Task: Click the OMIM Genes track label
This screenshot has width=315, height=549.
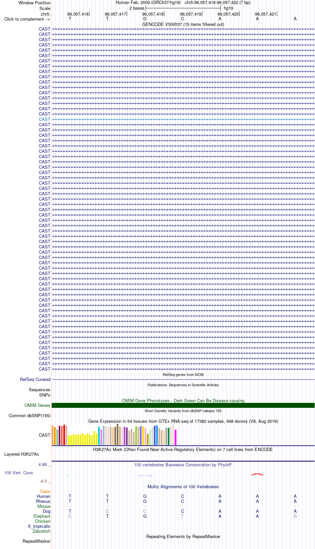Action: [37, 405]
